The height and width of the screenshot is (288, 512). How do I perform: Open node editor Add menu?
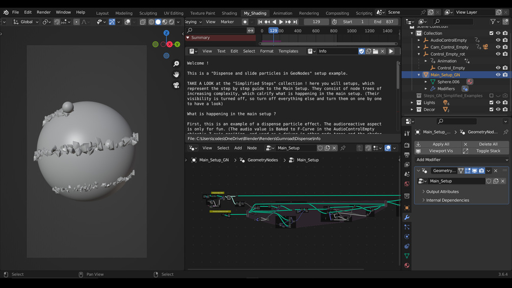point(238,148)
